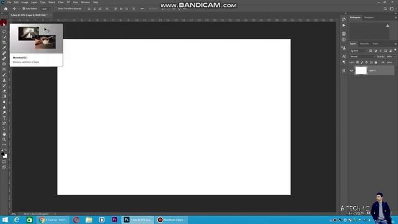Viewport: 398px width, 224px height.
Task: Set foreground color swatch
Action: 2,154
